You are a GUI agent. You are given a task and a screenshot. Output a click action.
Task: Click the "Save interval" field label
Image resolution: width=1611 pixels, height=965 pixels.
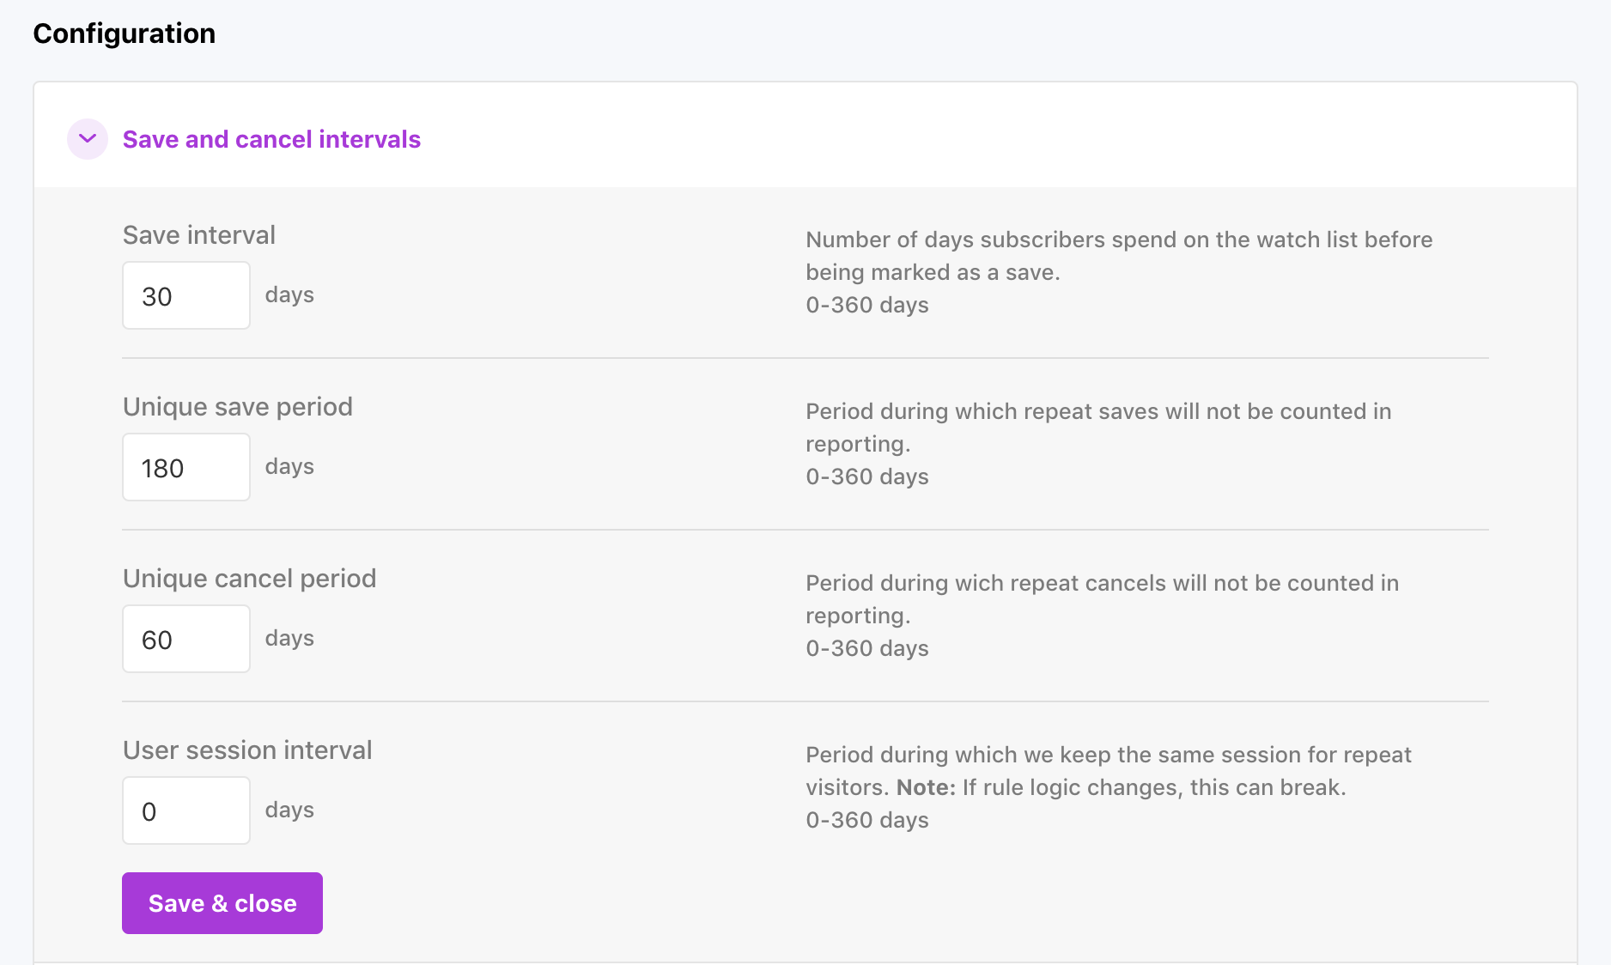[199, 235]
